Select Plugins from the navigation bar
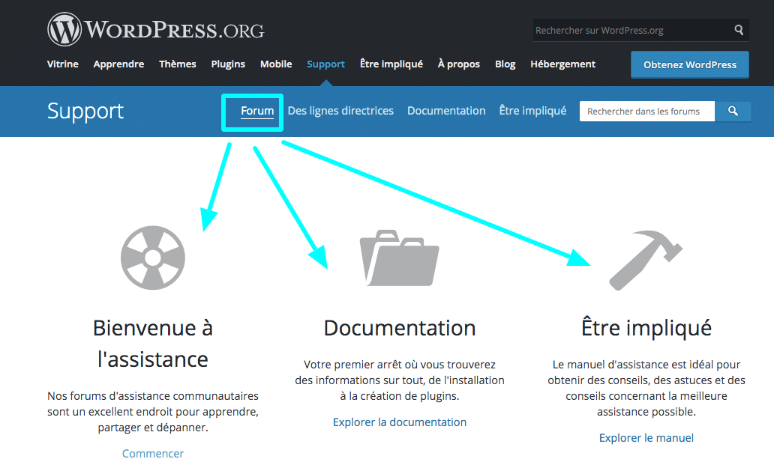The height and width of the screenshot is (462, 774). pyautogui.click(x=228, y=64)
